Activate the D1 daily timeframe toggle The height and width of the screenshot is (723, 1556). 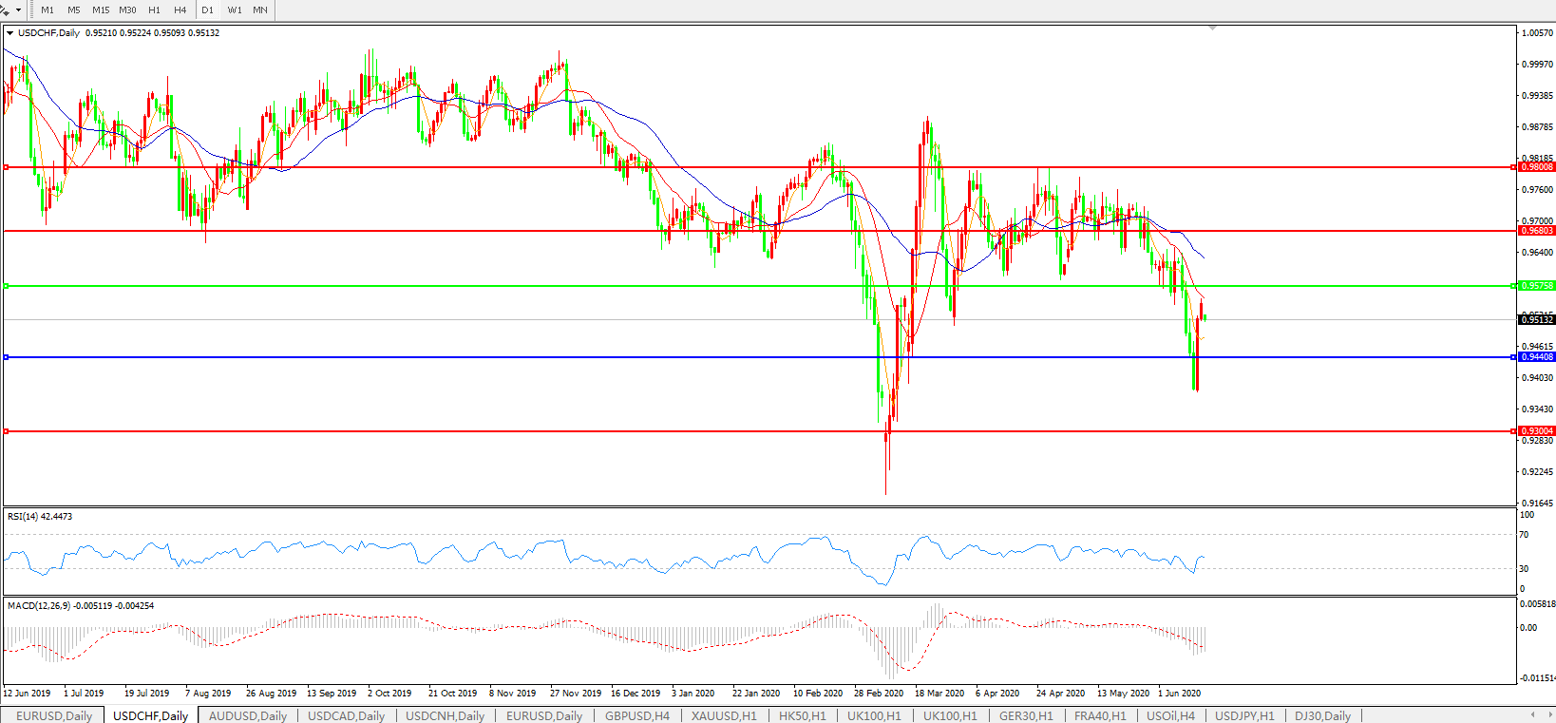pos(207,10)
